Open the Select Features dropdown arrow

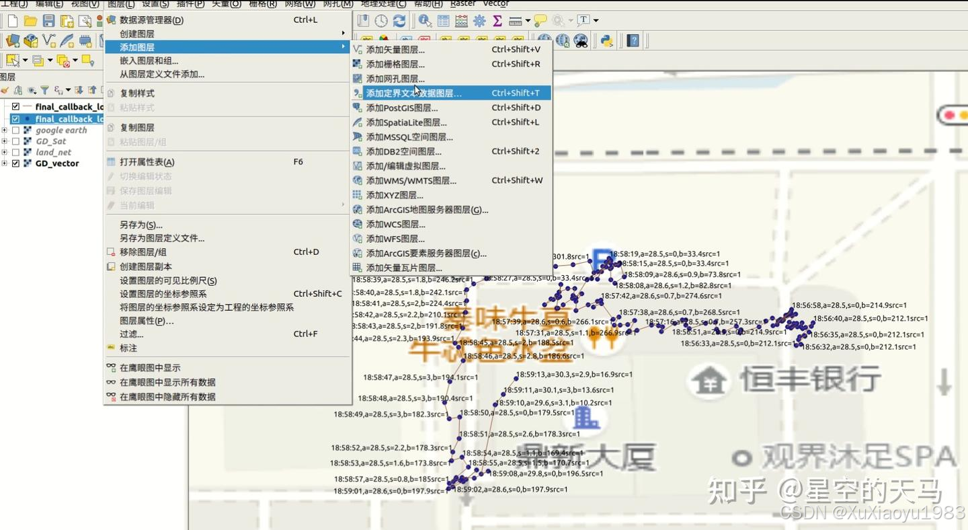click(x=25, y=61)
